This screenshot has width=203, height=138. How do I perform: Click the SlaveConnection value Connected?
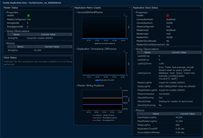[x=164, y=94]
